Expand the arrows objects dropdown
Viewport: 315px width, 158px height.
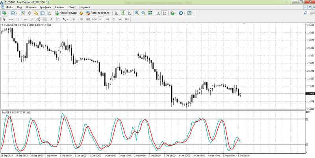click(x=68, y=19)
